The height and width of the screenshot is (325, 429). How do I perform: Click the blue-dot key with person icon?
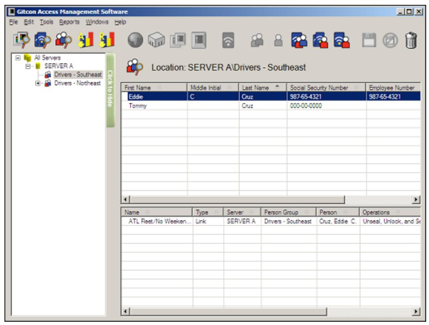[x=320, y=40]
